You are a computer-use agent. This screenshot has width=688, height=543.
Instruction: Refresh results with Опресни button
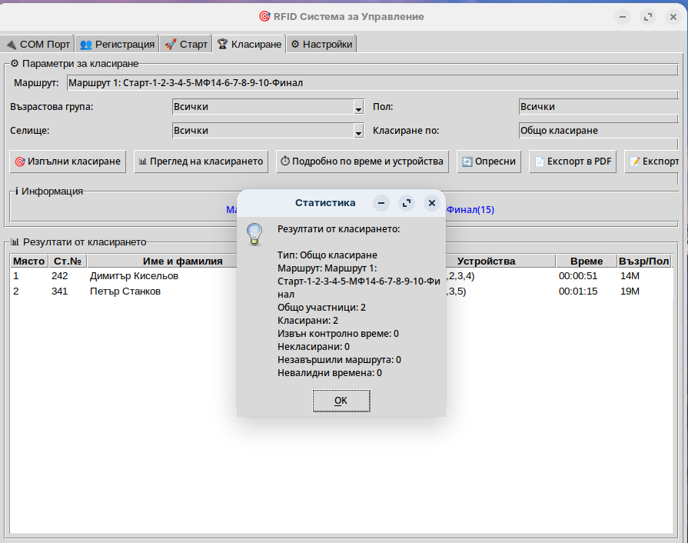489,162
